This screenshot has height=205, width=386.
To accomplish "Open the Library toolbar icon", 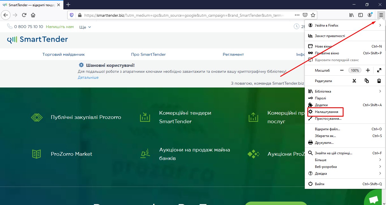I will [351, 15].
